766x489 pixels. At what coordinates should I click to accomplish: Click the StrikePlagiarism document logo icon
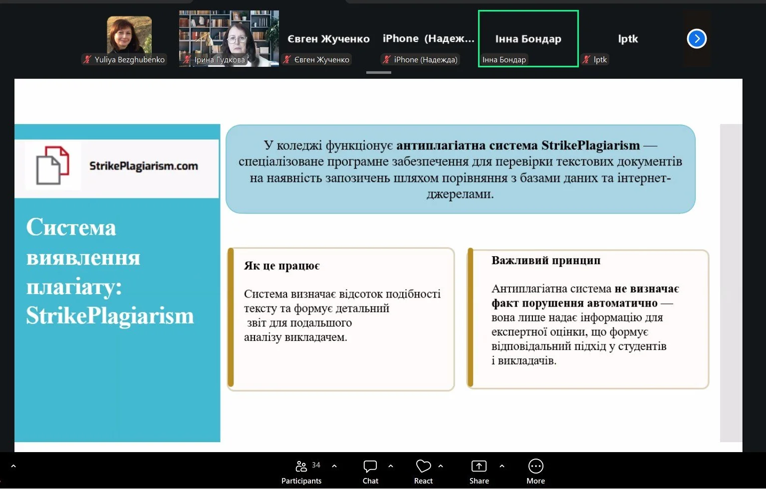pos(52,165)
